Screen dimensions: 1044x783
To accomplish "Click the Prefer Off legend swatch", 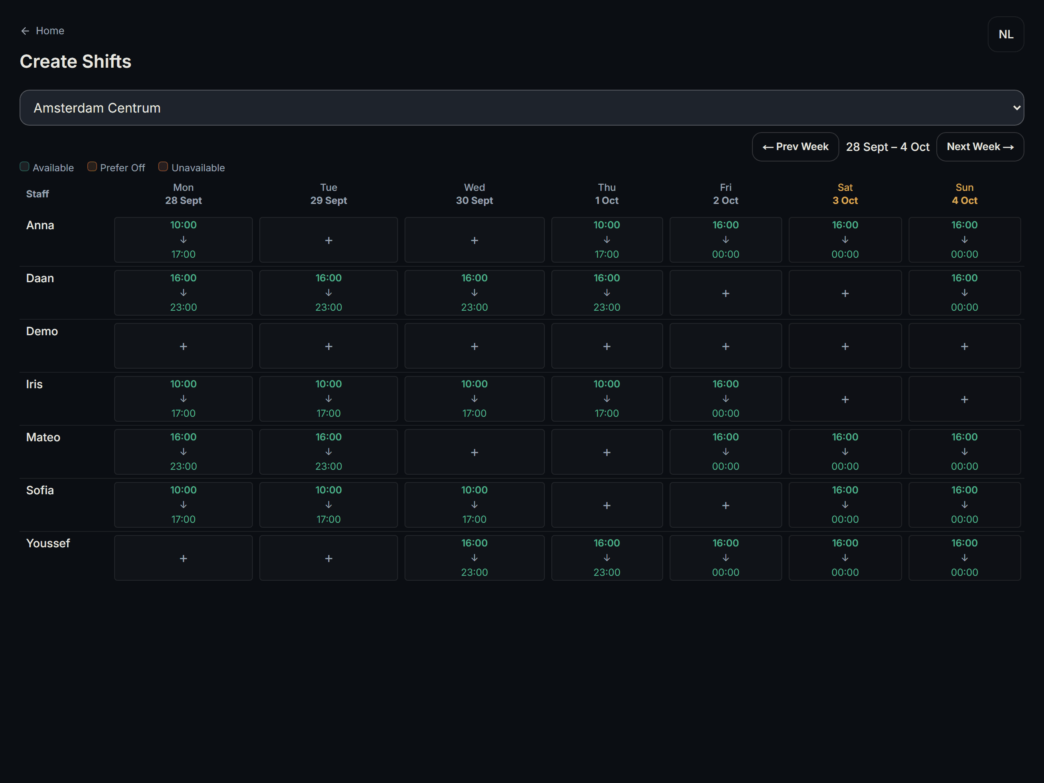I will (x=92, y=167).
